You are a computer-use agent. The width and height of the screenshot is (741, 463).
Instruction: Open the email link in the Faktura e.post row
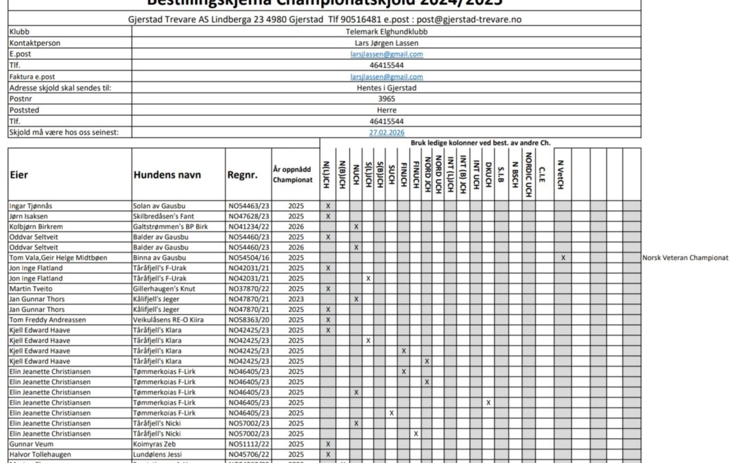pos(386,77)
